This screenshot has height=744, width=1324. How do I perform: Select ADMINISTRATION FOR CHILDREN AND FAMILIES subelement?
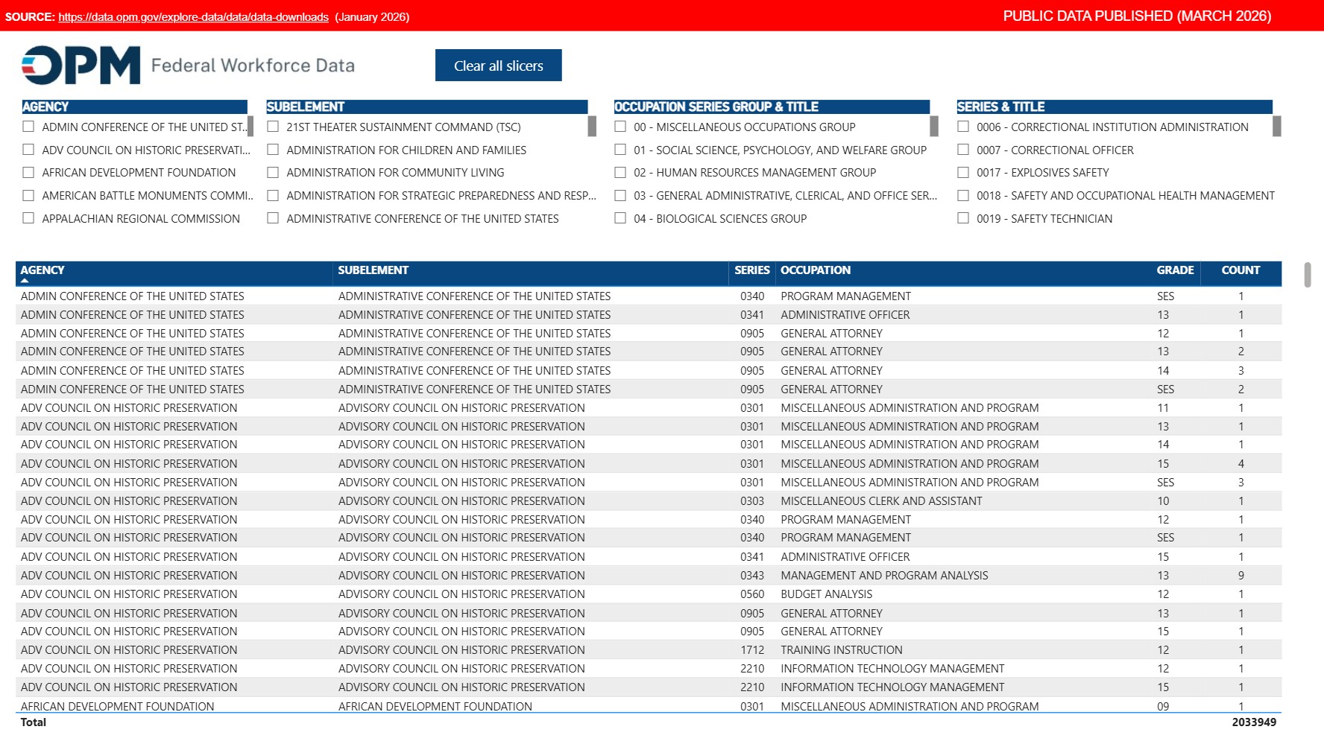[x=273, y=150]
